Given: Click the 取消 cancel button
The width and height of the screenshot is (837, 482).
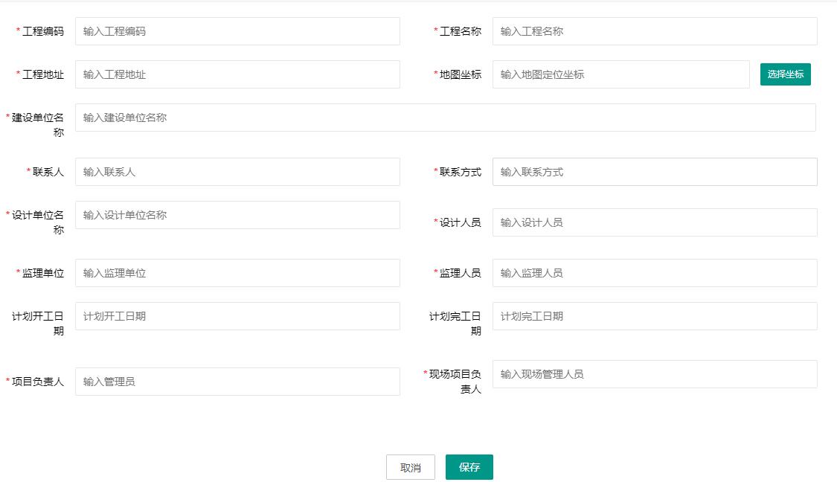Looking at the screenshot, I should [x=410, y=467].
